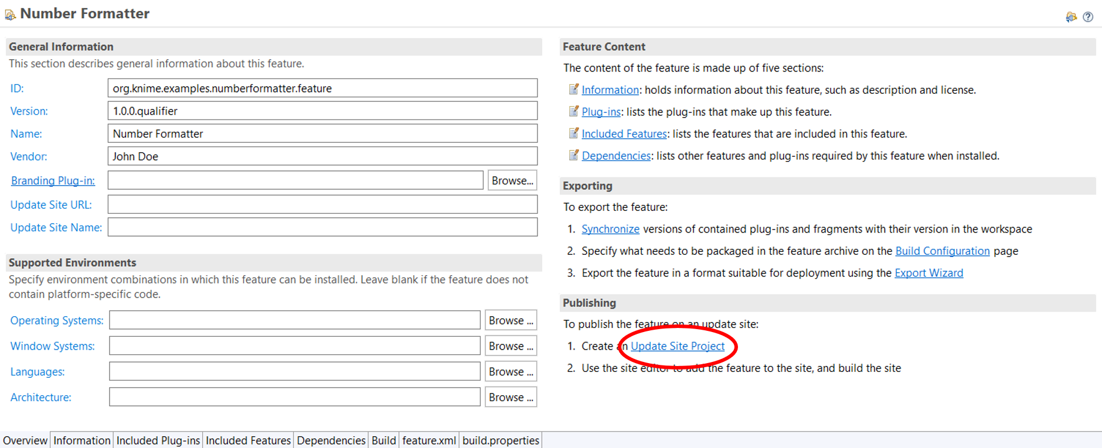Click the export feature icon in header
Viewport: 1102px width, 448px height.
click(1071, 17)
